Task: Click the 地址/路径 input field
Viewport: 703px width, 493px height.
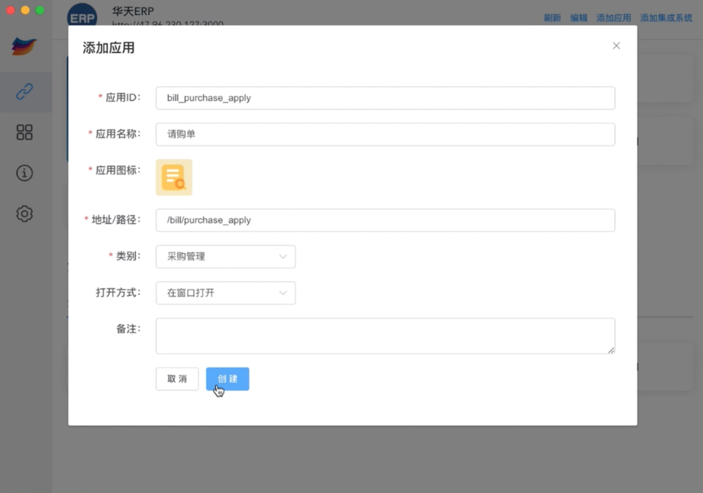Action: [385, 220]
